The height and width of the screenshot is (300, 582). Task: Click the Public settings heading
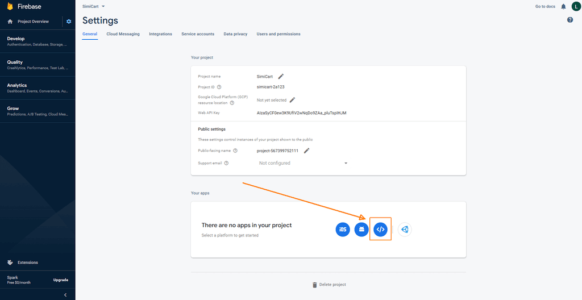tap(212, 129)
